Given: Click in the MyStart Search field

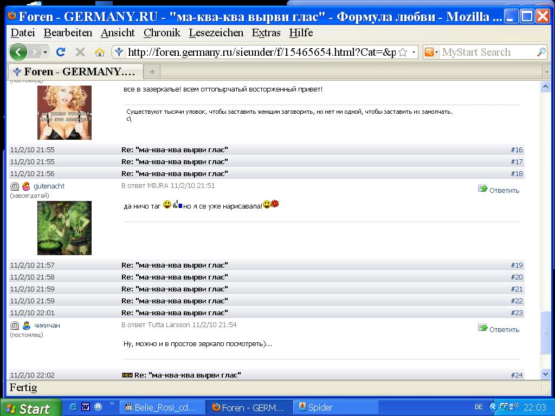Looking at the screenshot, I should (x=485, y=52).
